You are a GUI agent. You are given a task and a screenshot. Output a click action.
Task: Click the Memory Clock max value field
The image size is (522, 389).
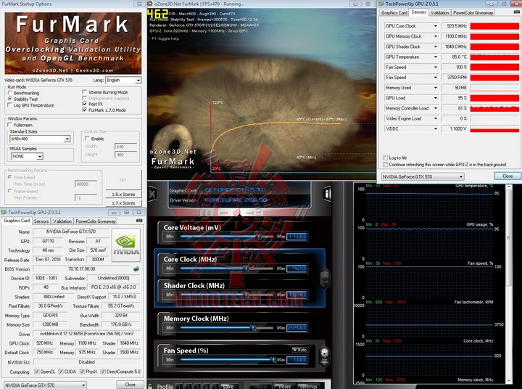point(297,329)
